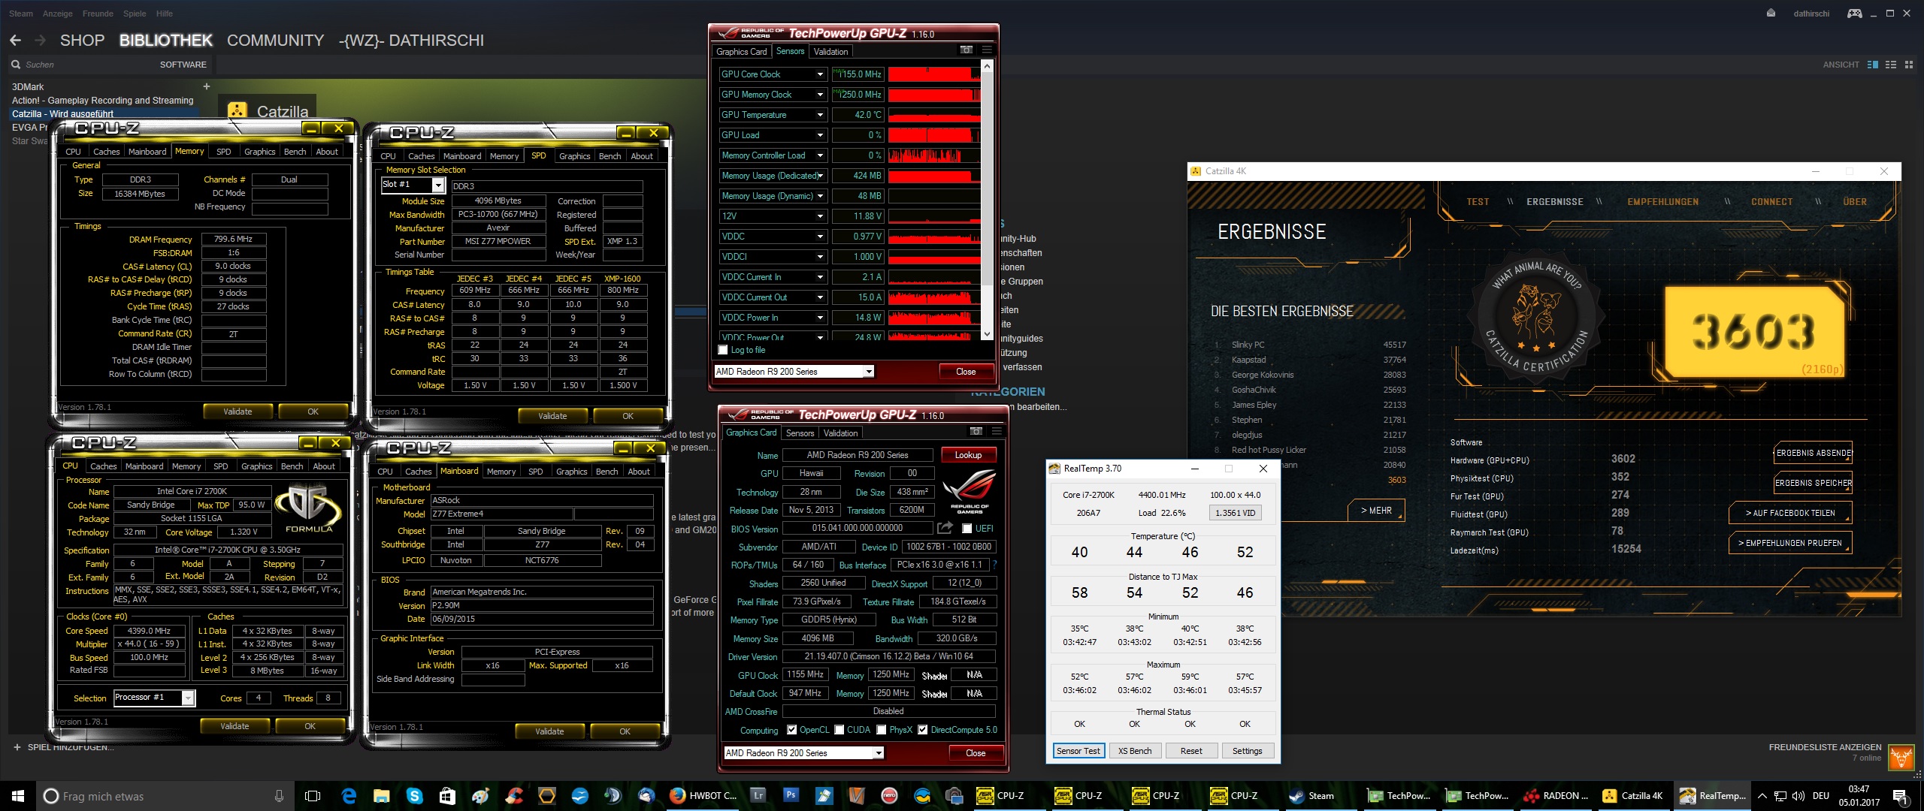Image resolution: width=1924 pixels, height=811 pixels.
Task: Open Steam Big Picture controller icon
Action: 1855,13
